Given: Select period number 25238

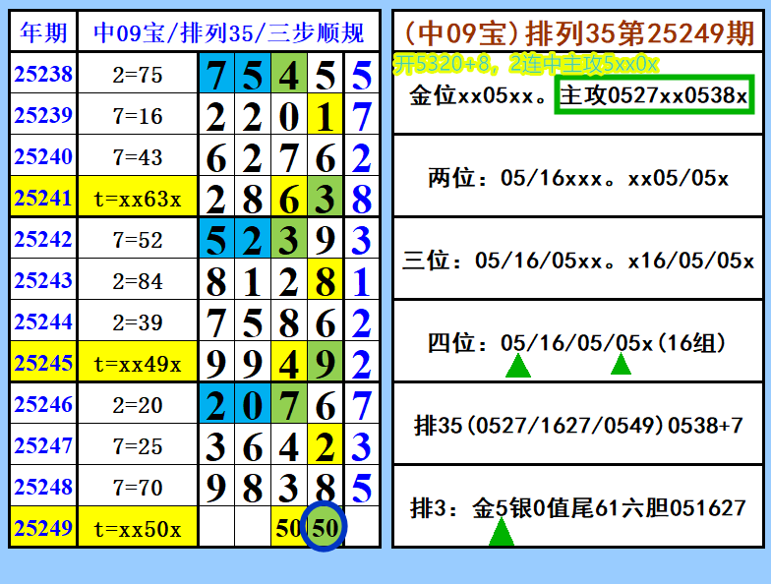Looking at the screenshot, I should pyautogui.click(x=43, y=74).
